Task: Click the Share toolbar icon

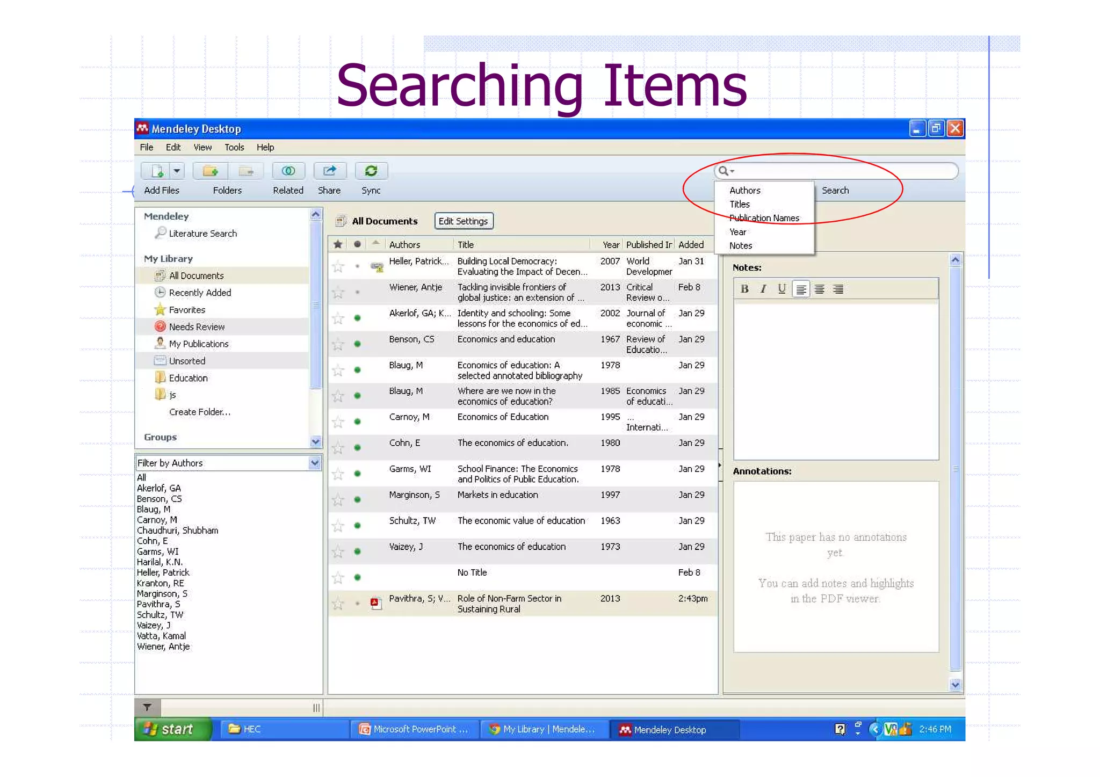Action: [330, 171]
